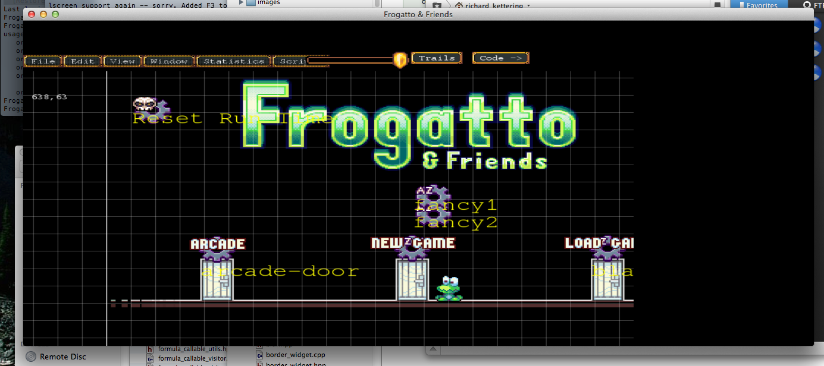Click the Frogatto frog character
The height and width of the screenshot is (366, 824).
click(449, 289)
